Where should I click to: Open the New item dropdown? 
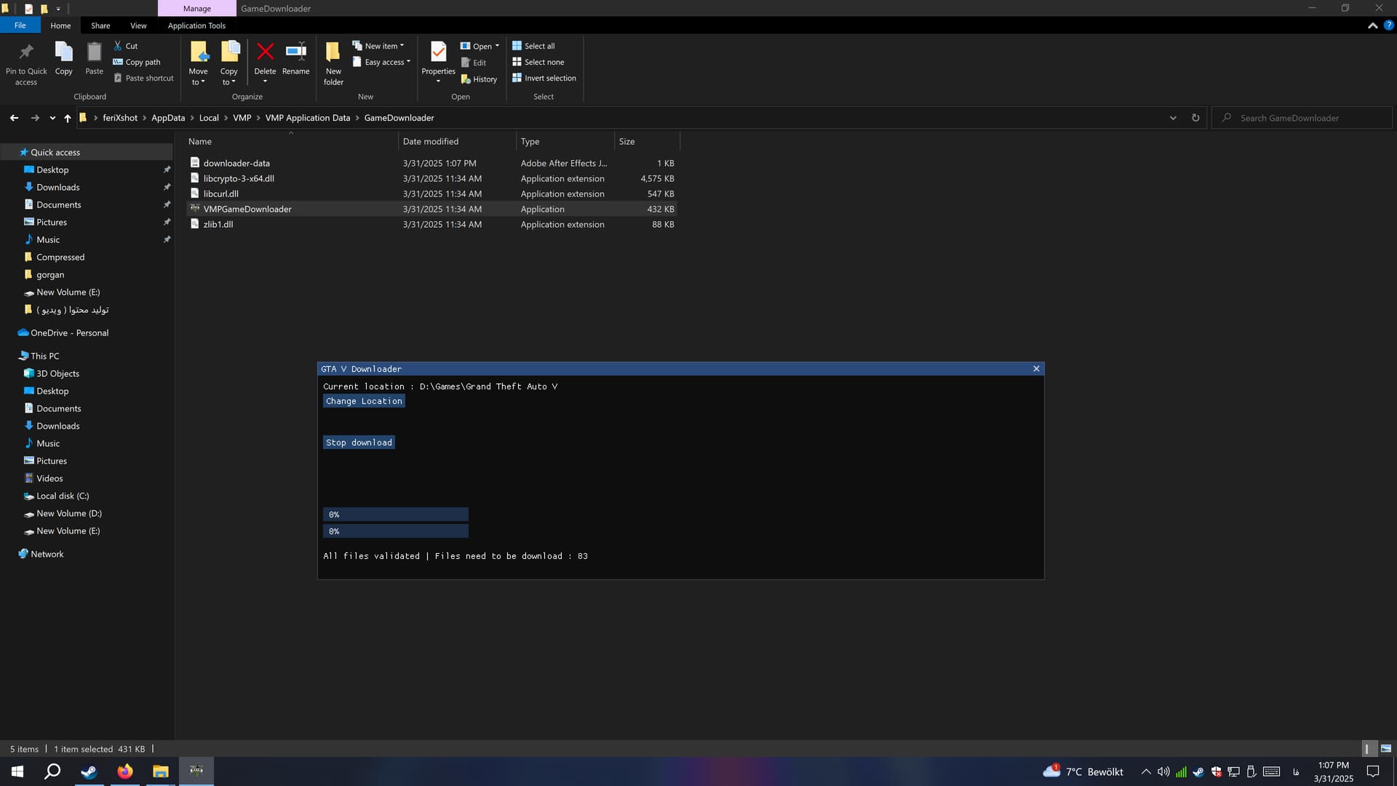tap(378, 46)
